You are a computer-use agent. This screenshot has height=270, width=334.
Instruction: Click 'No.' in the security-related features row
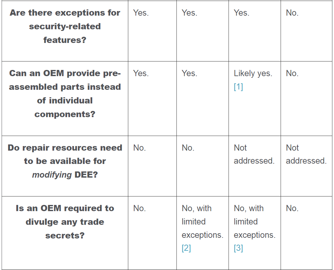(x=292, y=13)
